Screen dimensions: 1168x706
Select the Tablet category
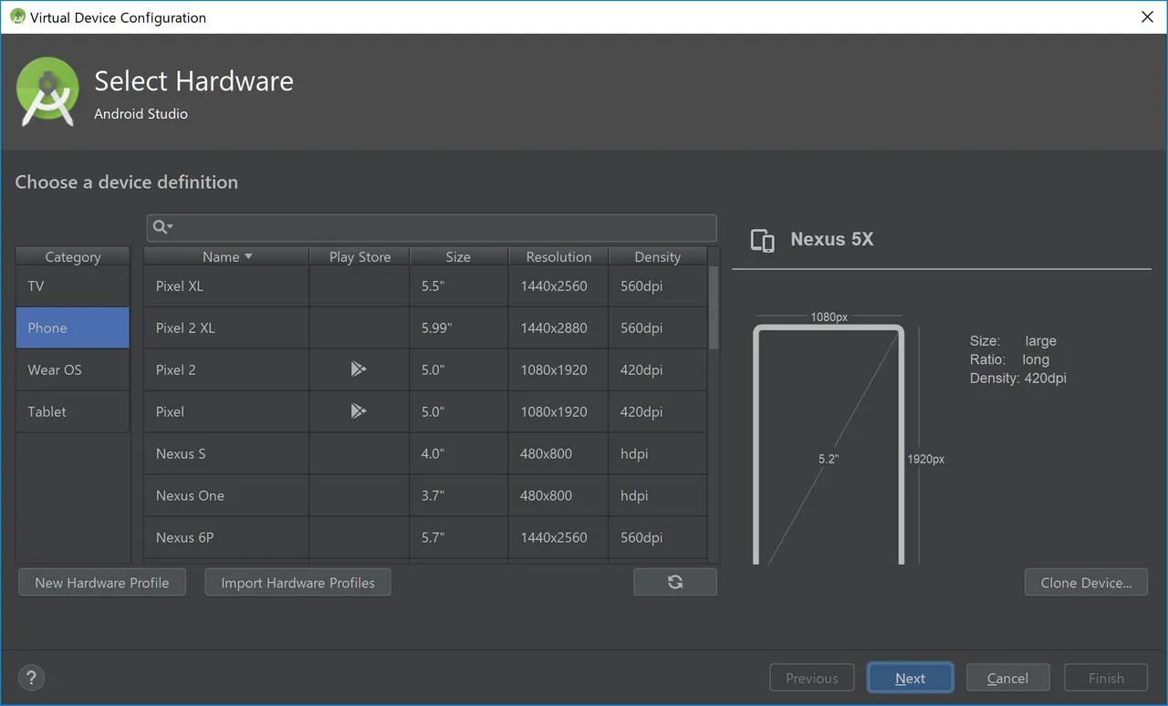pyautogui.click(x=73, y=411)
